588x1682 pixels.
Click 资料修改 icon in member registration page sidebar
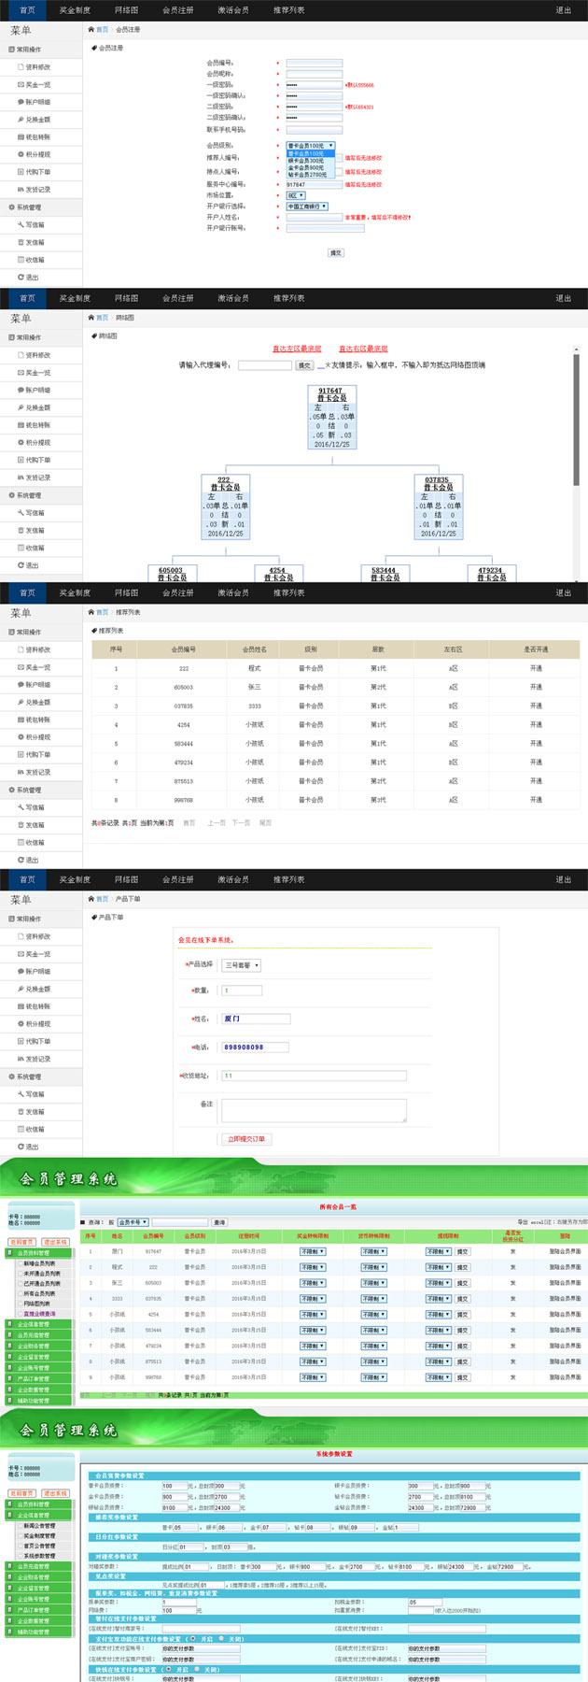pos(20,67)
